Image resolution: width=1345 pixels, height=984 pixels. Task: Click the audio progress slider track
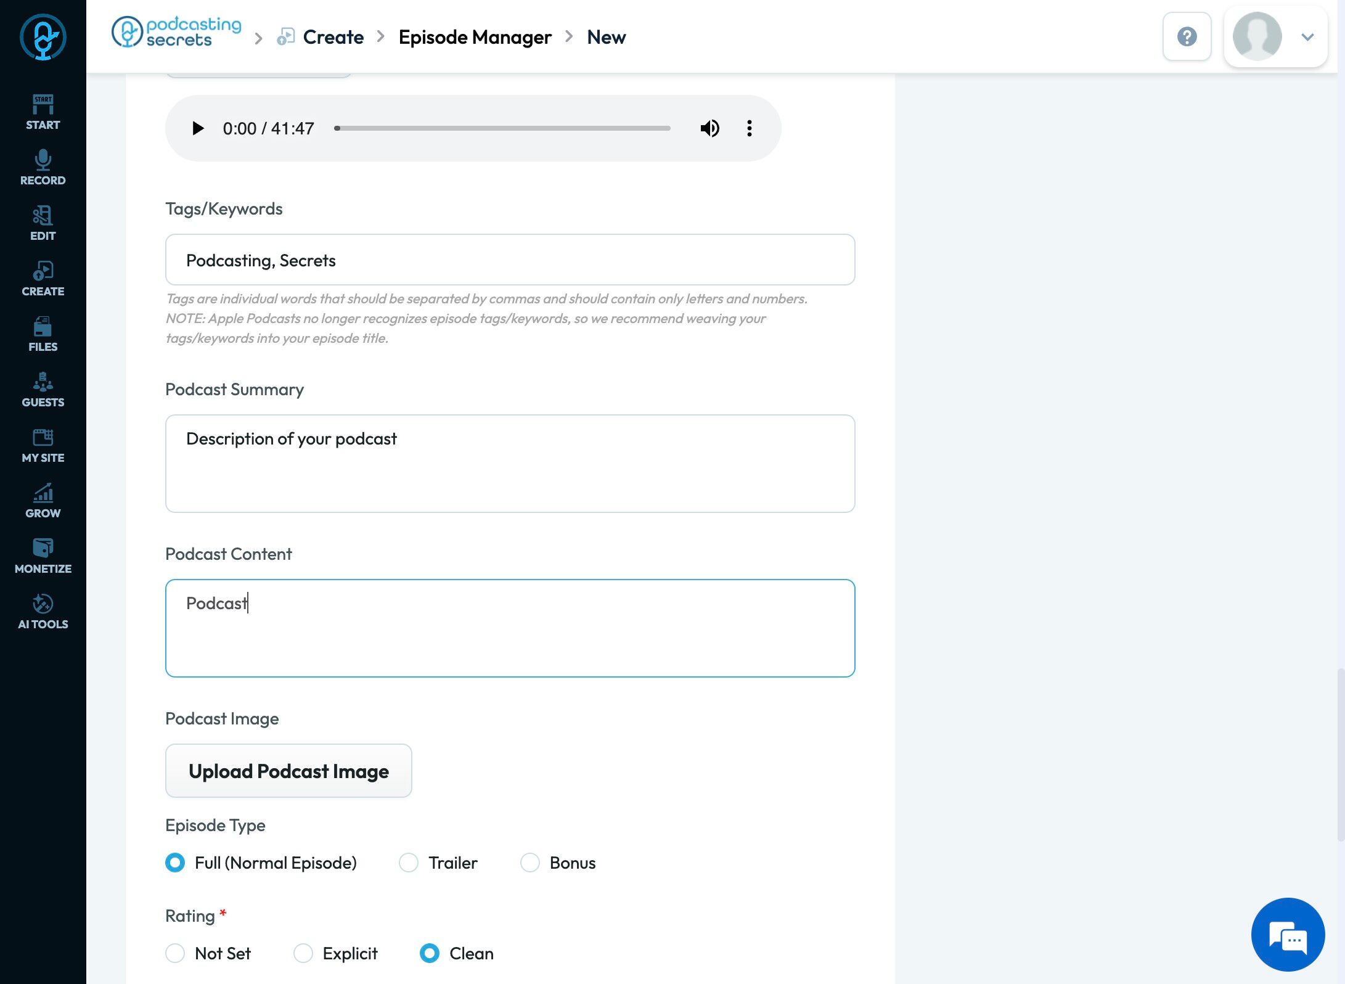coord(502,128)
